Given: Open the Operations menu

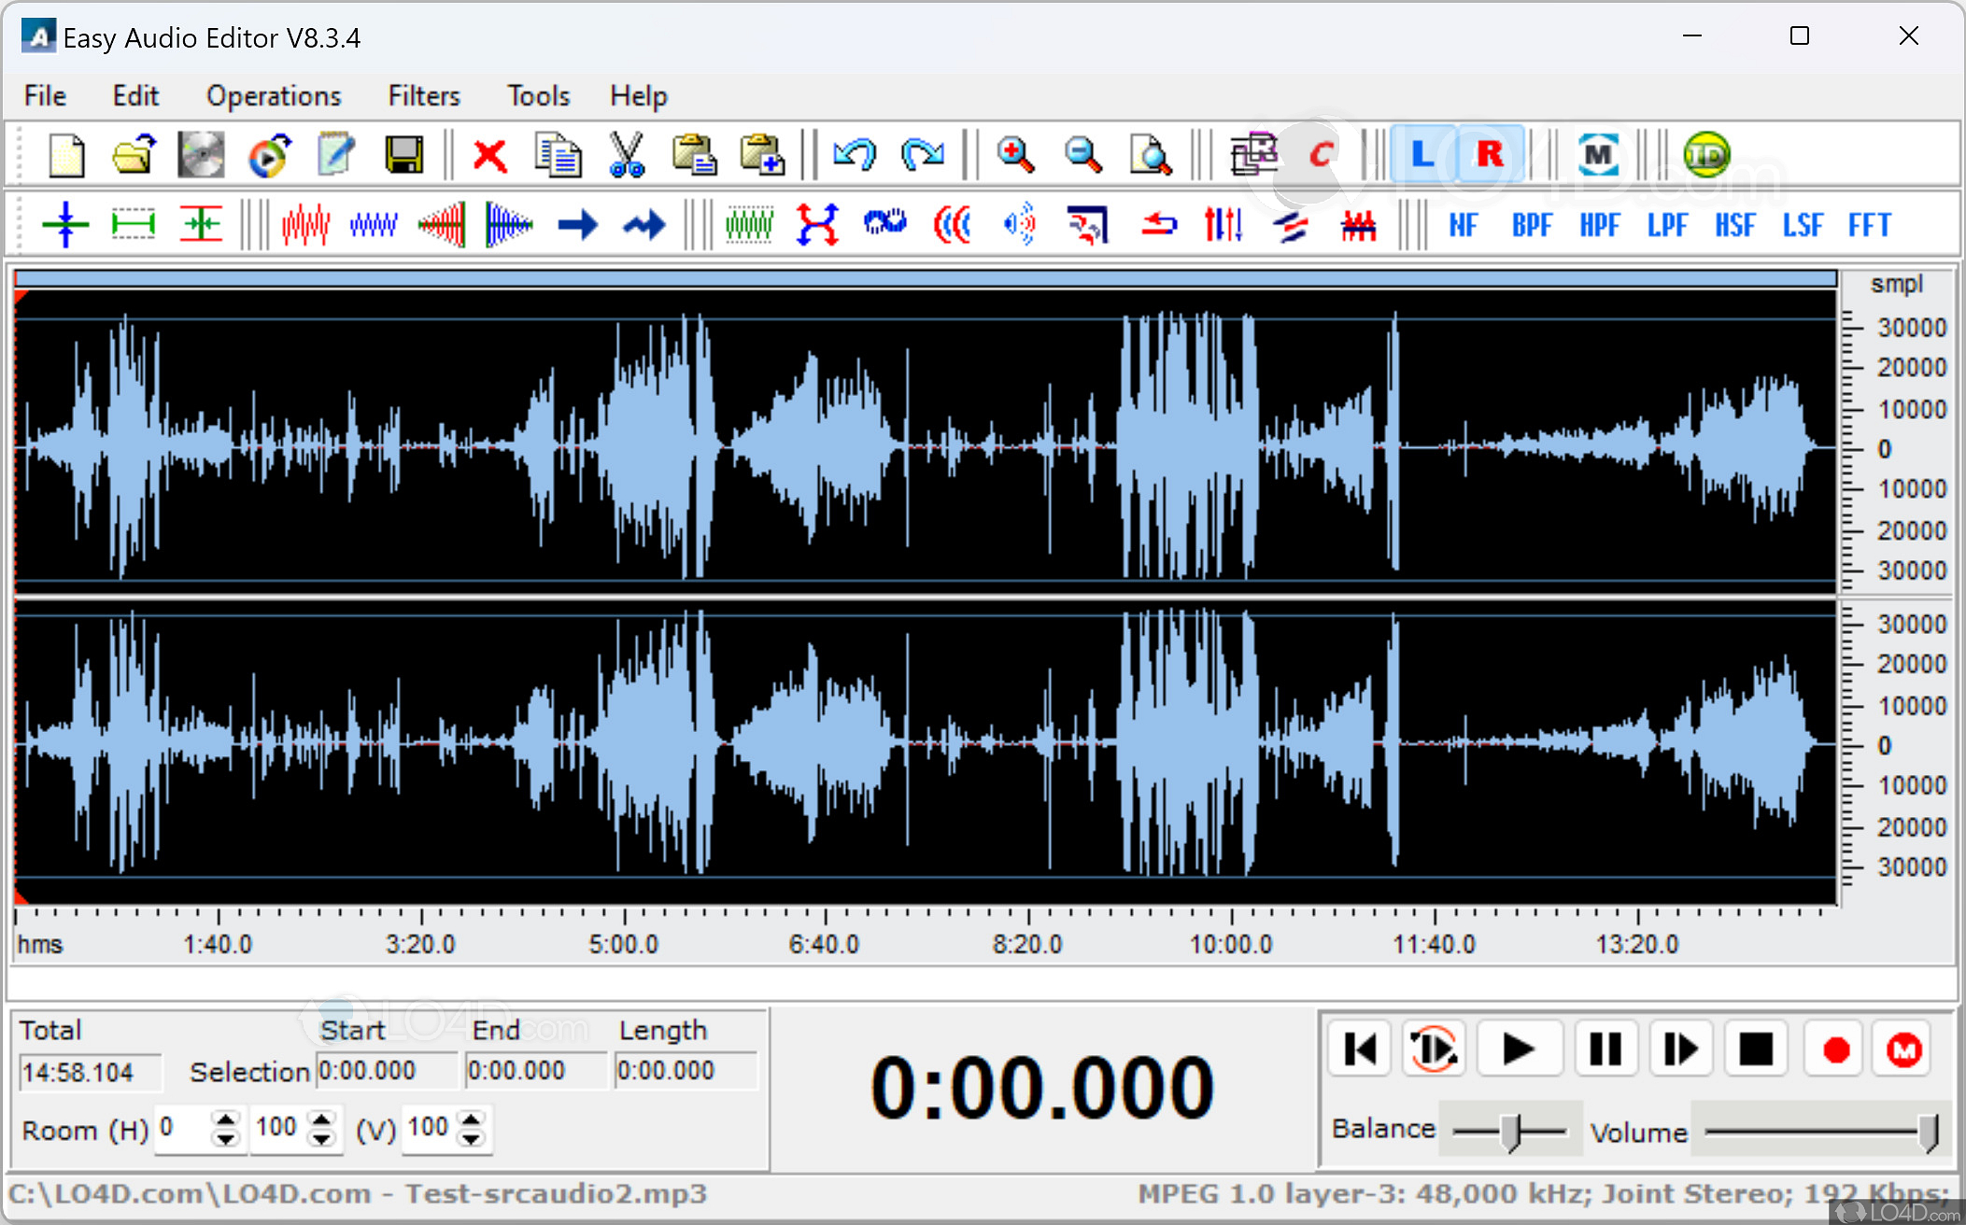Looking at the screenshot, I should 274,97.
